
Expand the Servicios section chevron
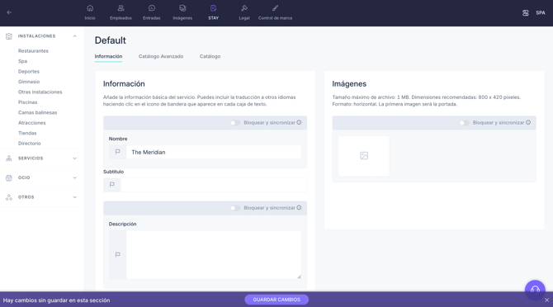(75, 158)
